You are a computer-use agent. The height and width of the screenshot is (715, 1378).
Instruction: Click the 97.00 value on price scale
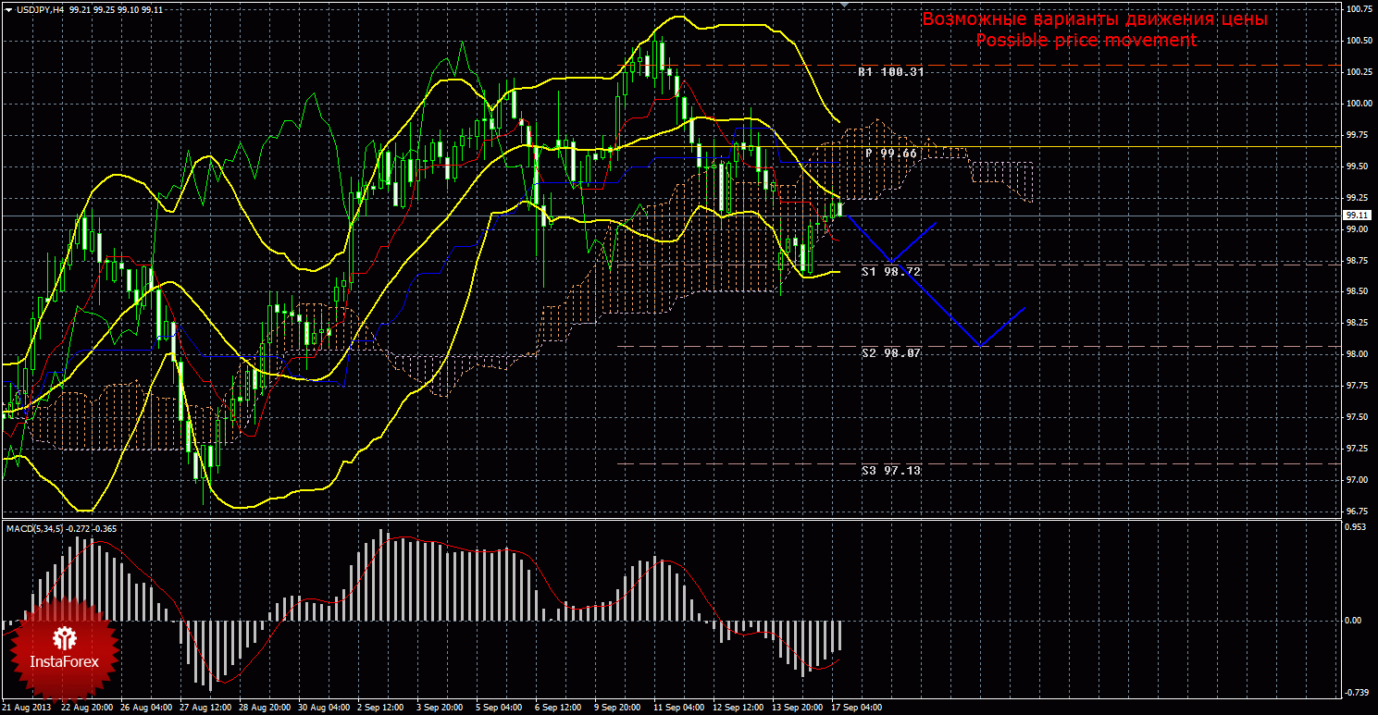pyautogui.click(x=1359, y=479)
